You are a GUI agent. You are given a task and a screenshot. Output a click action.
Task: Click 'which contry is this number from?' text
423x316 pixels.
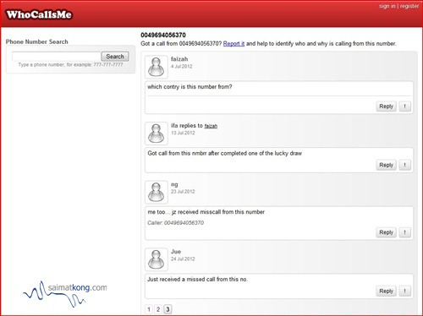(190, 87)
